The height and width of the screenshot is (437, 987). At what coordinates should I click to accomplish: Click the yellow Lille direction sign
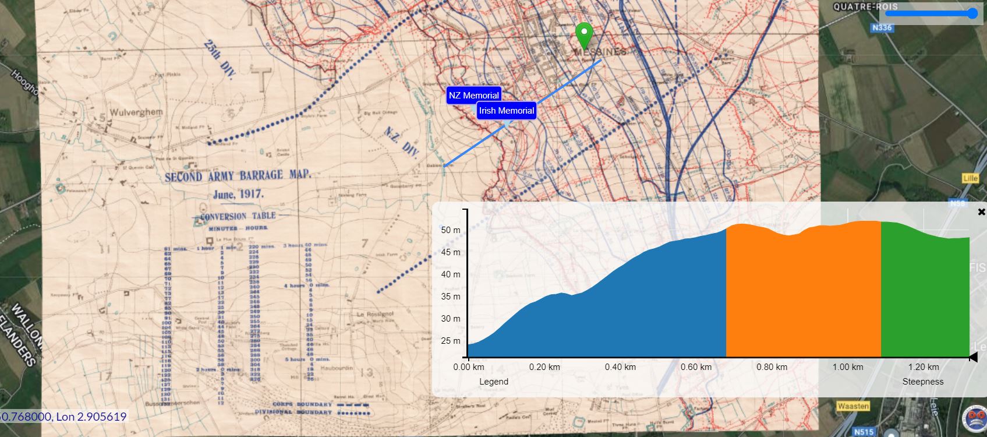click(x=970, y=178)
